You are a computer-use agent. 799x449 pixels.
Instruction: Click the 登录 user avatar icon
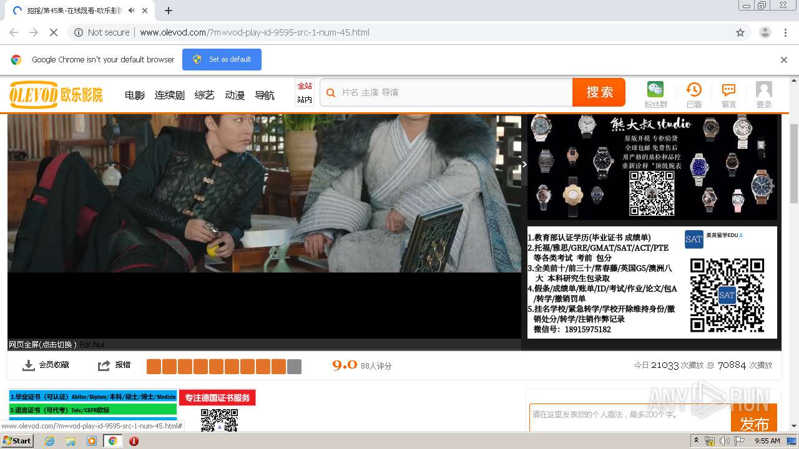764,90
